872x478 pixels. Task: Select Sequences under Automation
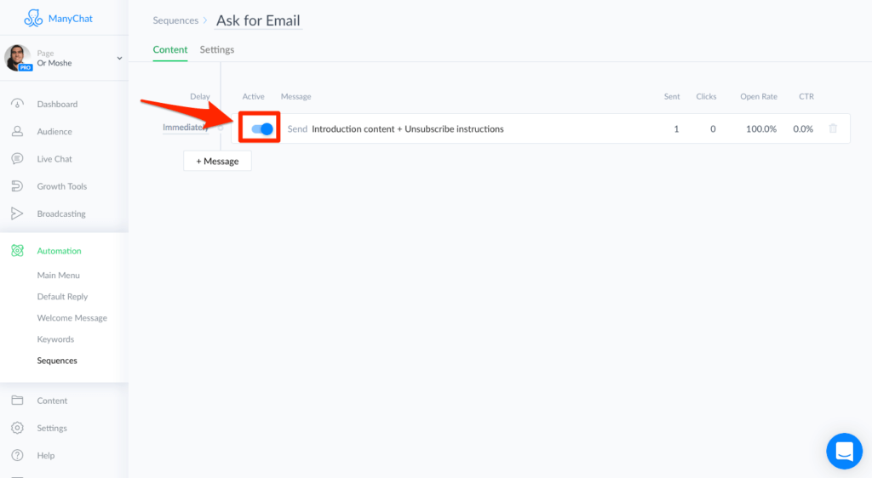57,361
